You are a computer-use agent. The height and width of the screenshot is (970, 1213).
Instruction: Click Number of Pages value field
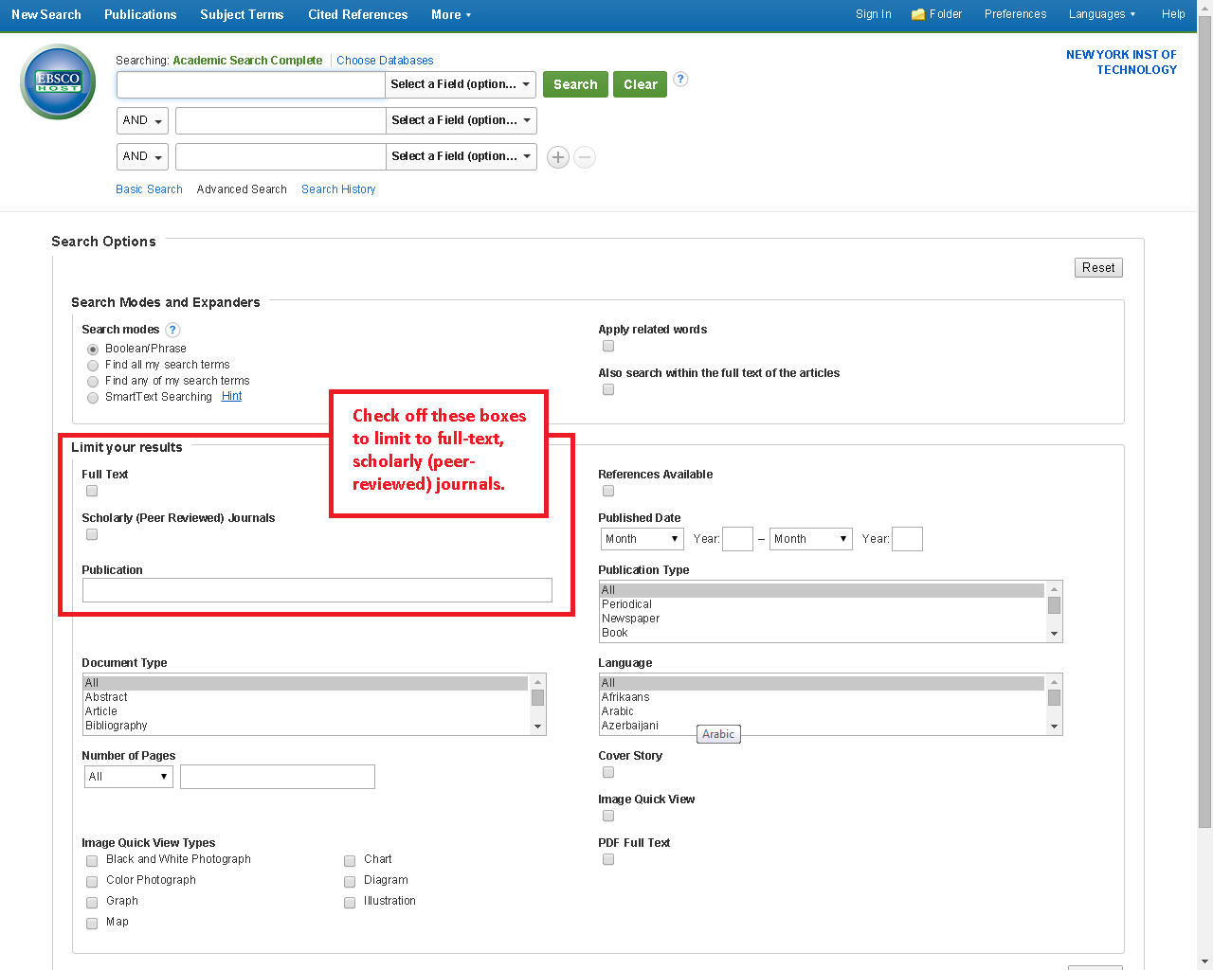click(x=278, y=777)
